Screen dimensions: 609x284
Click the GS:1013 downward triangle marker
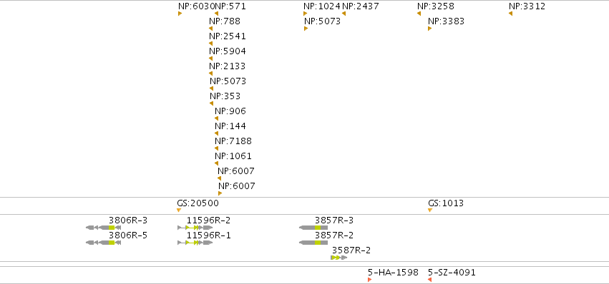coord(430,210)
